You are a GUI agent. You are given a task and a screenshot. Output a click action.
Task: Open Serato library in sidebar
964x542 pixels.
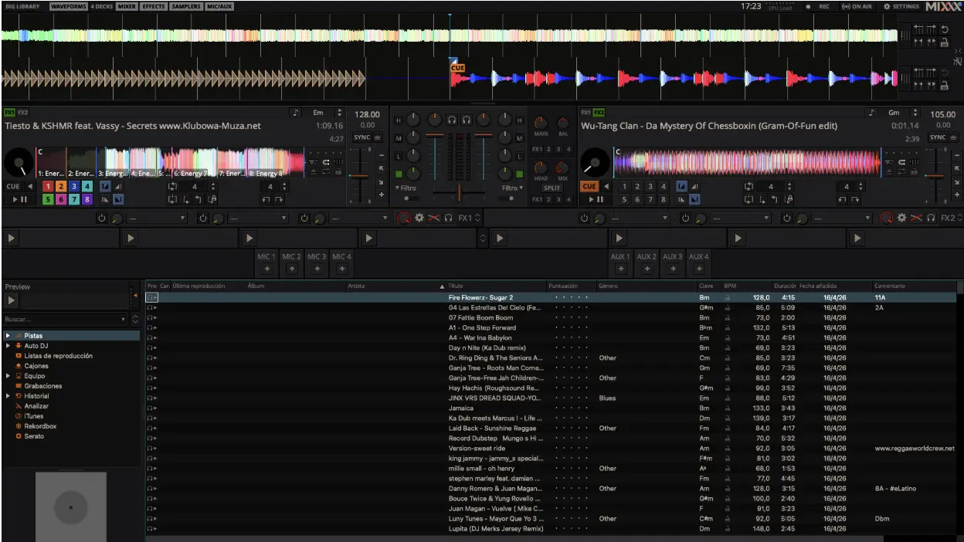tap(34, 436)
